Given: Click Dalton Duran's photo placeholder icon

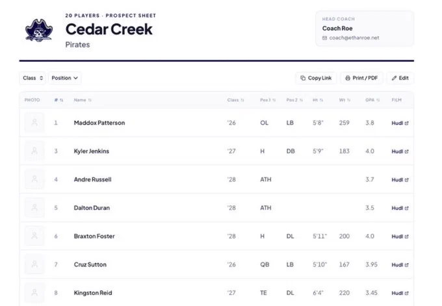Looking at the screenshot, I should point(34,208).
